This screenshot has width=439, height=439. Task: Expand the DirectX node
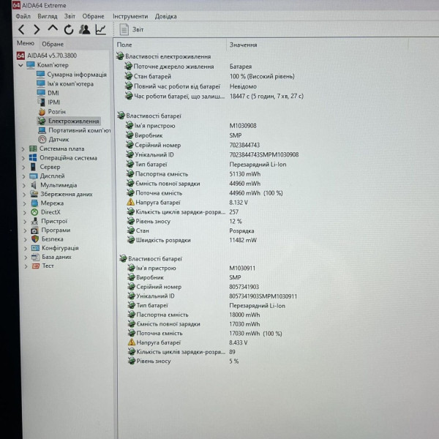coord(25,213)
